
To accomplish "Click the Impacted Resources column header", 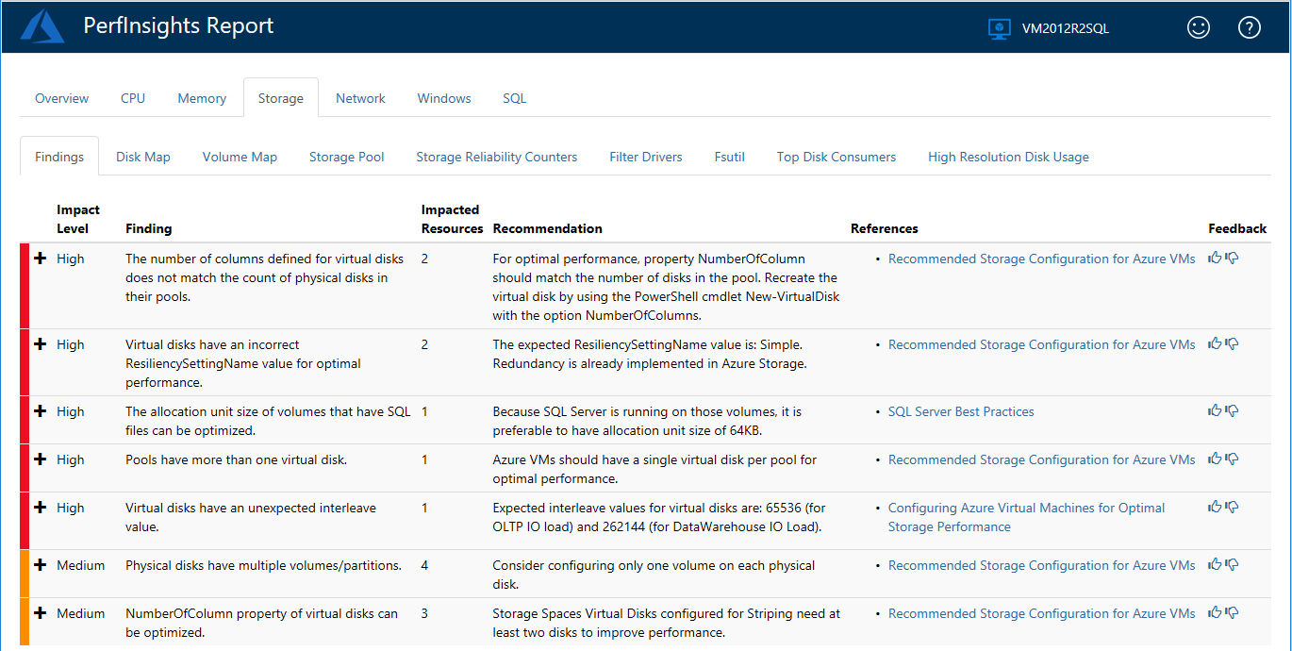I will 452,219.
